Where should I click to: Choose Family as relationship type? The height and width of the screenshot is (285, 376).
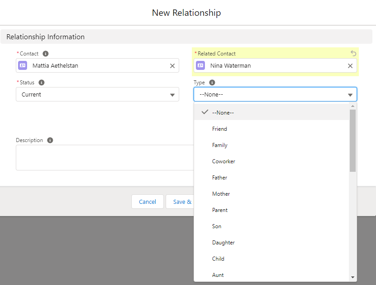pos(271,145)
